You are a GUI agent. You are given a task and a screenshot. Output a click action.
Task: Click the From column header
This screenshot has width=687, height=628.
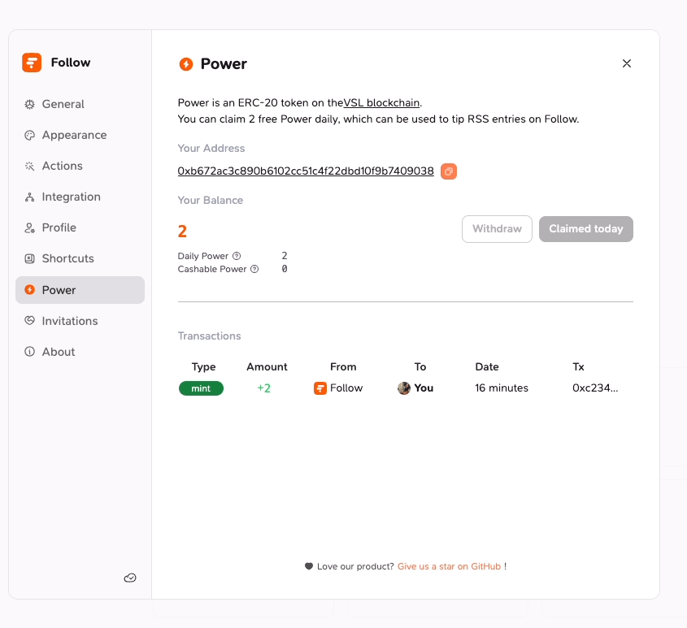pos(343,366)
